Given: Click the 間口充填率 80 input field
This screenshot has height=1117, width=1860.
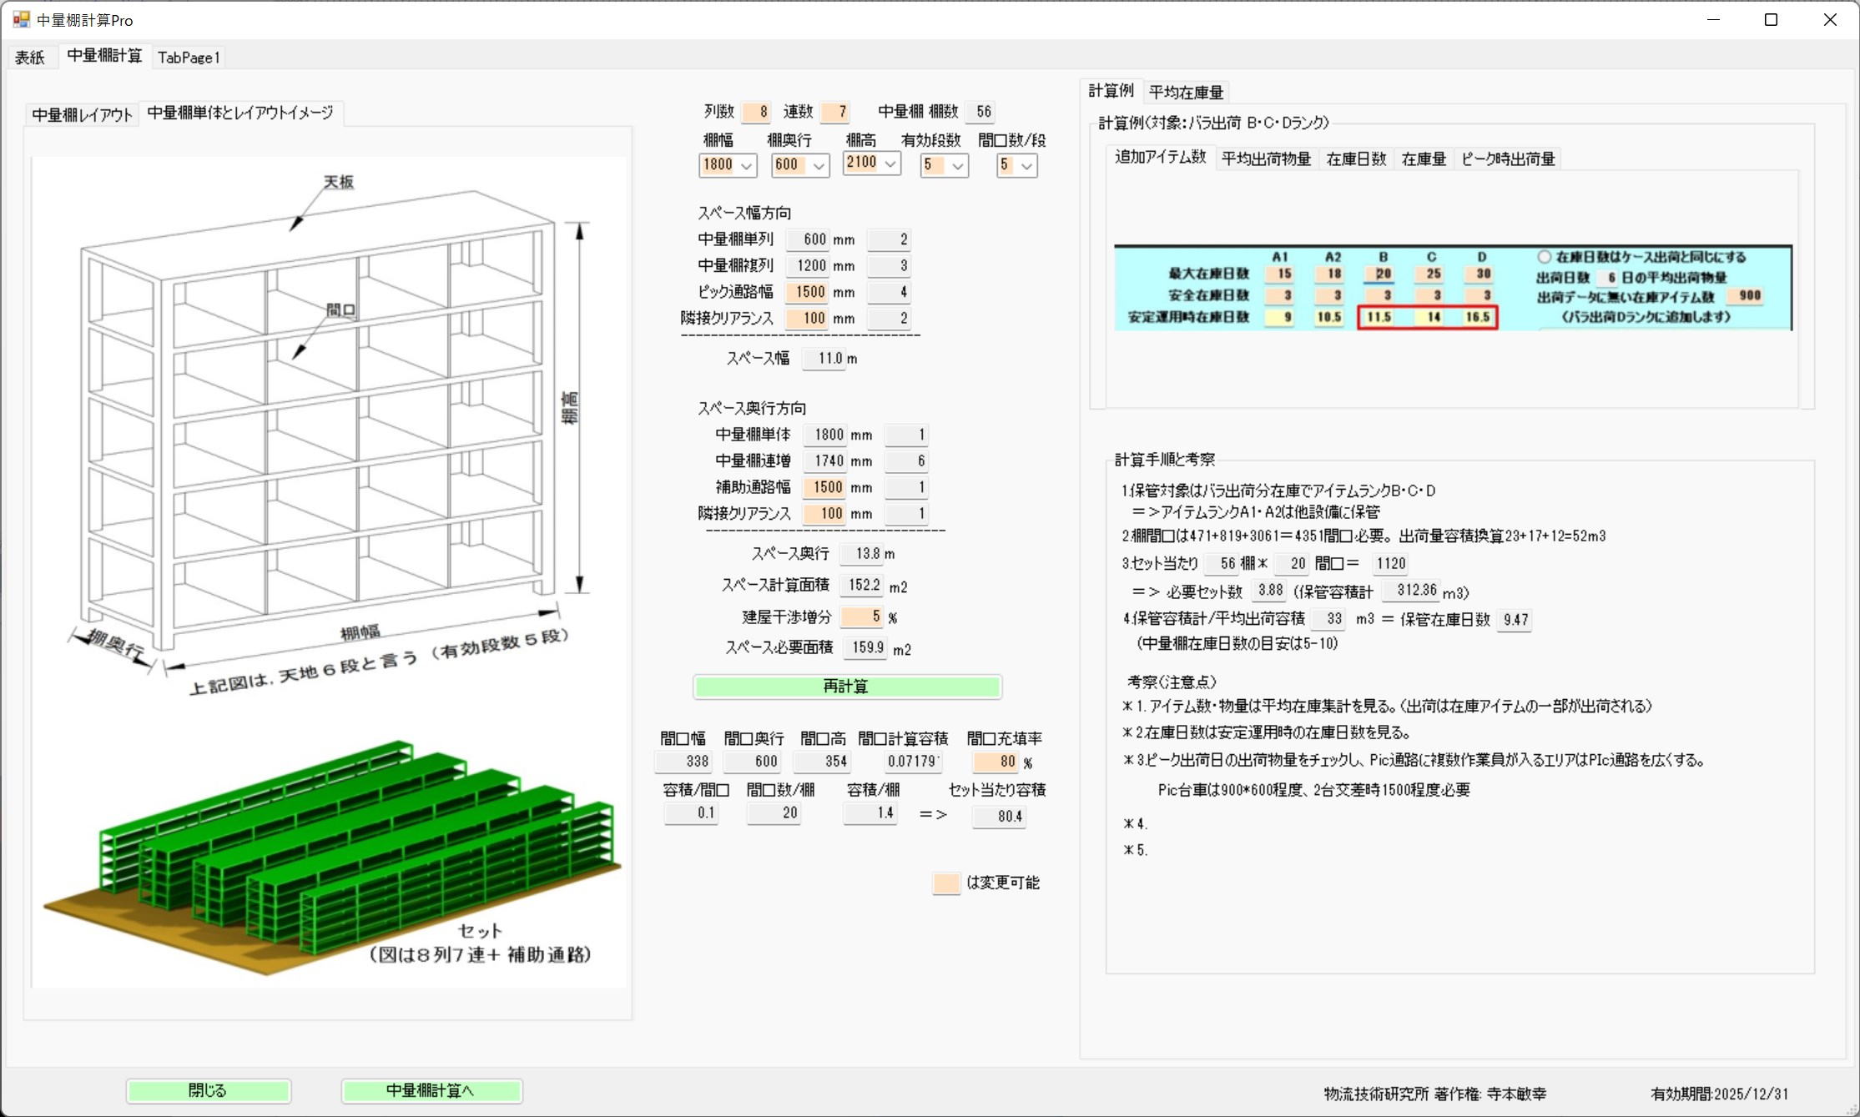Looking at the screenshot, I should [996, 762].
